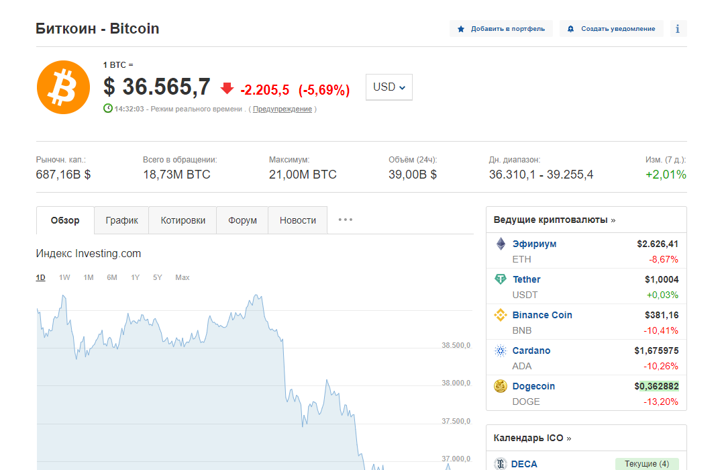The height and width of the screenshot is (470, 720).
Task: Click the 21,00M BTC maximum value
Action: point(303,175)
